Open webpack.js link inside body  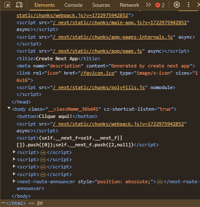[x=118, y=124]
